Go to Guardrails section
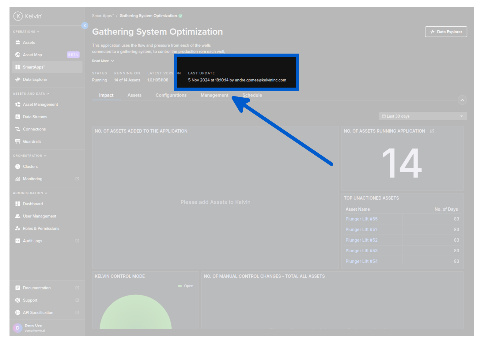The height and width of the screenshot is (343, 484). coord(32,141)
